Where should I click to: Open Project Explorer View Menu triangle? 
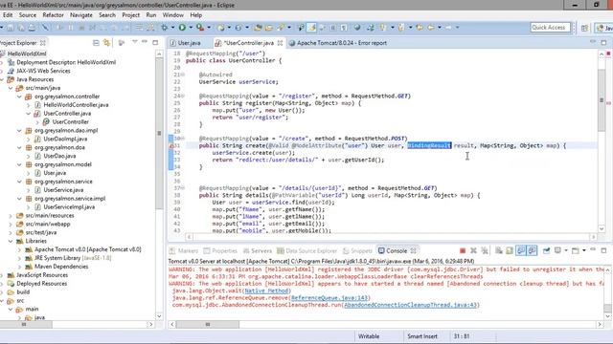pyautogui.click(x=134, y=41)
